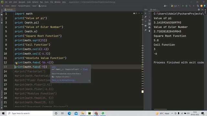Screen dimensions: 207x116
Task: Hide the Run panel with minus icon
Action: pyautogui.click(x=202, y=10)
